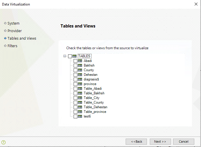Tick the Bakhsh table checkbox
Screen dimensions: 201x147
point(75,65)
